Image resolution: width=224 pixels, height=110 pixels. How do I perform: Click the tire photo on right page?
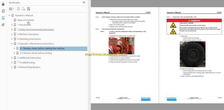point(192,54)
